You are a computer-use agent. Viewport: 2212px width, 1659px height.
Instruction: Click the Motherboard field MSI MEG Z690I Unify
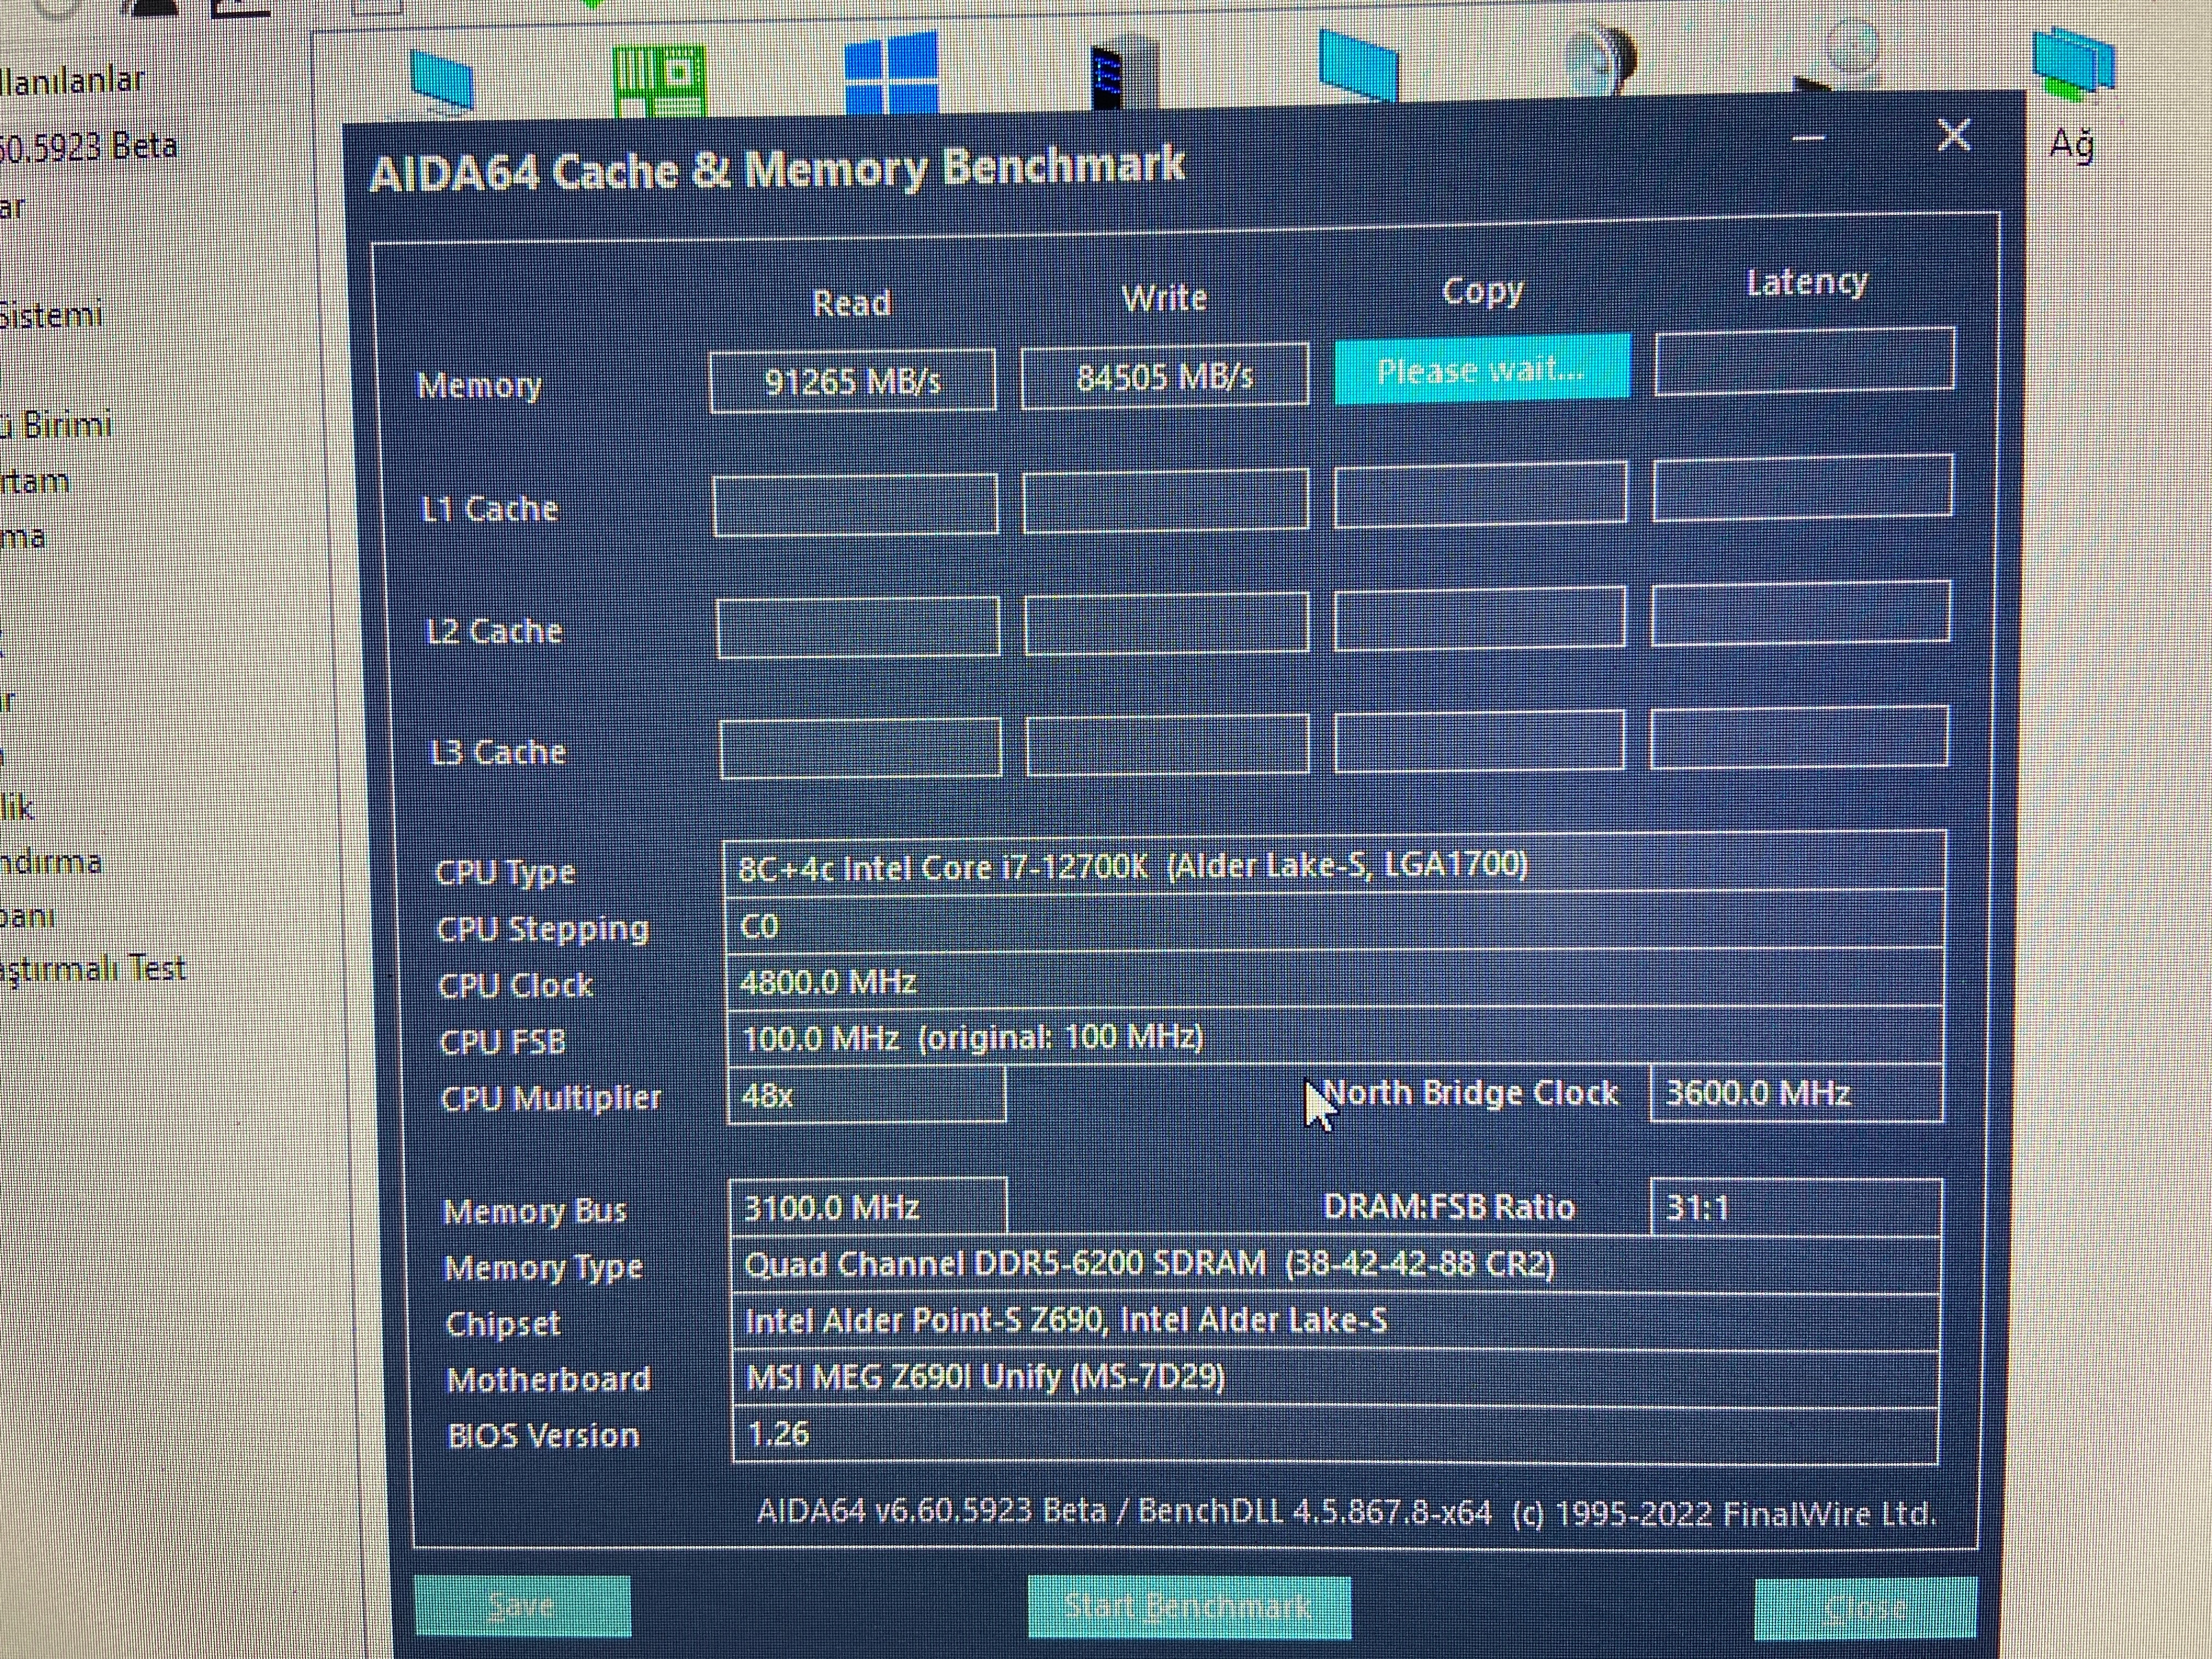click(x=1336, y=1377)
